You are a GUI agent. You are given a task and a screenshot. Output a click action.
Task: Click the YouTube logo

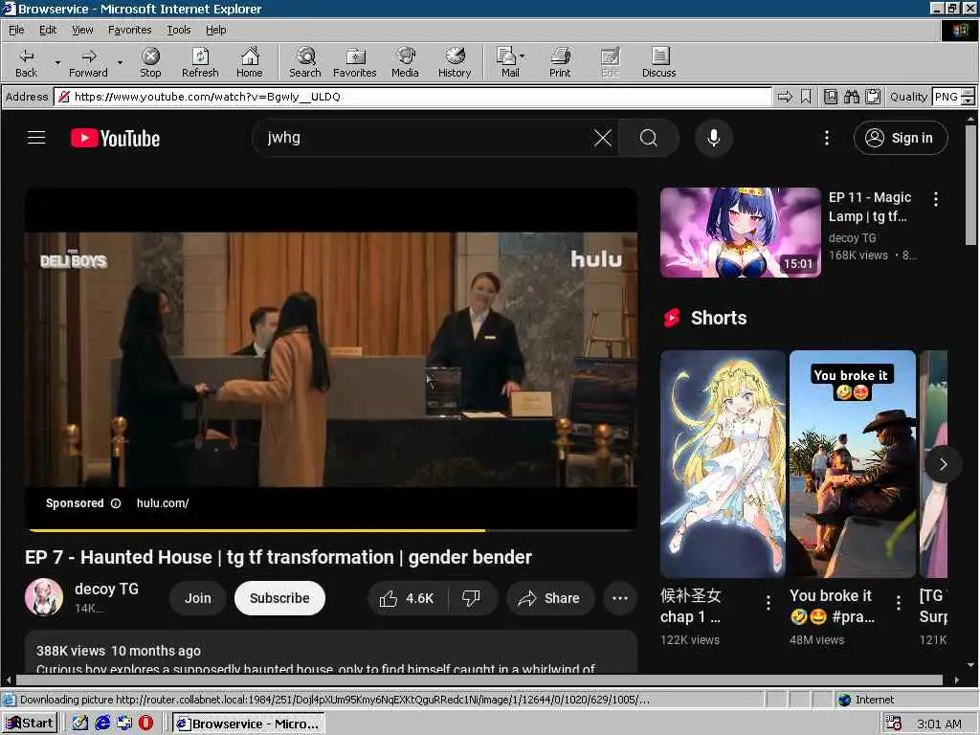point(115,138)
